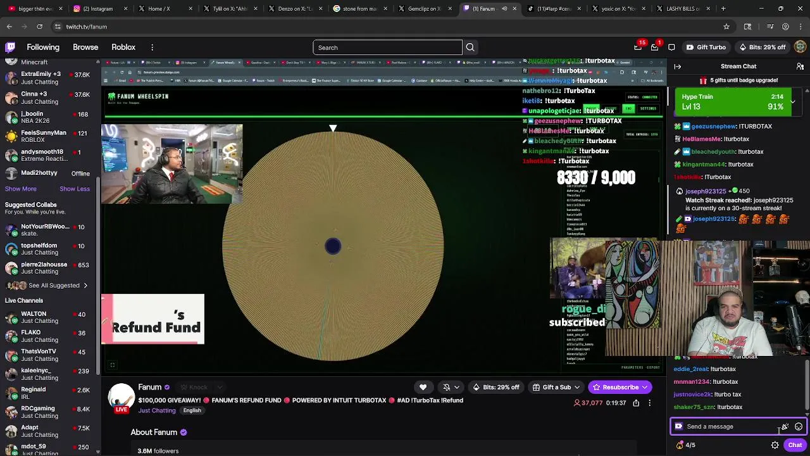Click the Gift Turbo button
This screenshot has width=810, height=456.
point(706,47)
